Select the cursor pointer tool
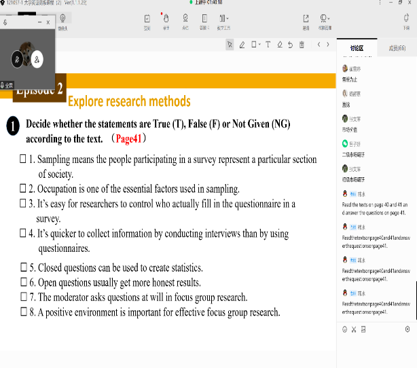 click(x=230, y=45)
